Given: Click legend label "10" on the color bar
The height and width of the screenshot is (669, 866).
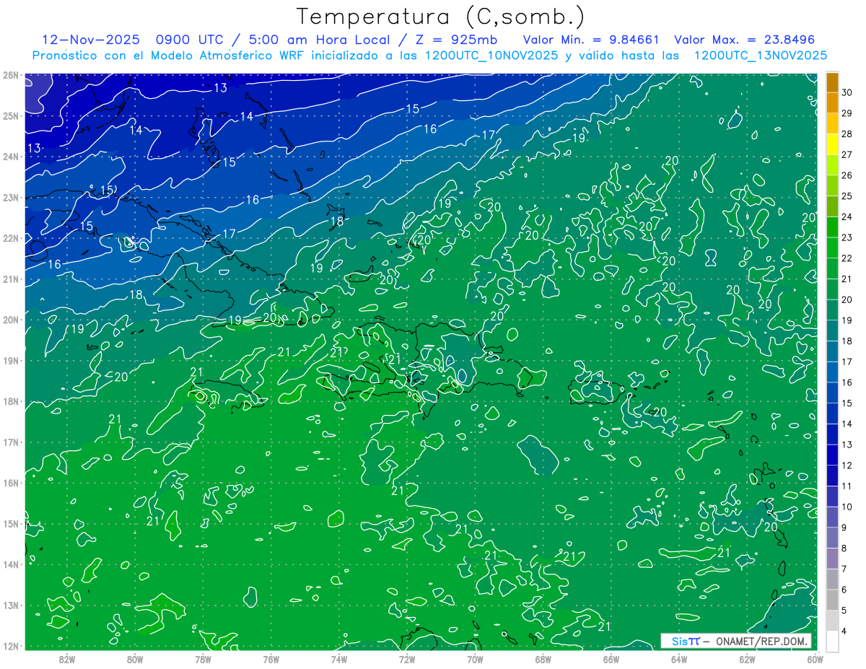Looking at the screenshot, I should tap(847, 507).
